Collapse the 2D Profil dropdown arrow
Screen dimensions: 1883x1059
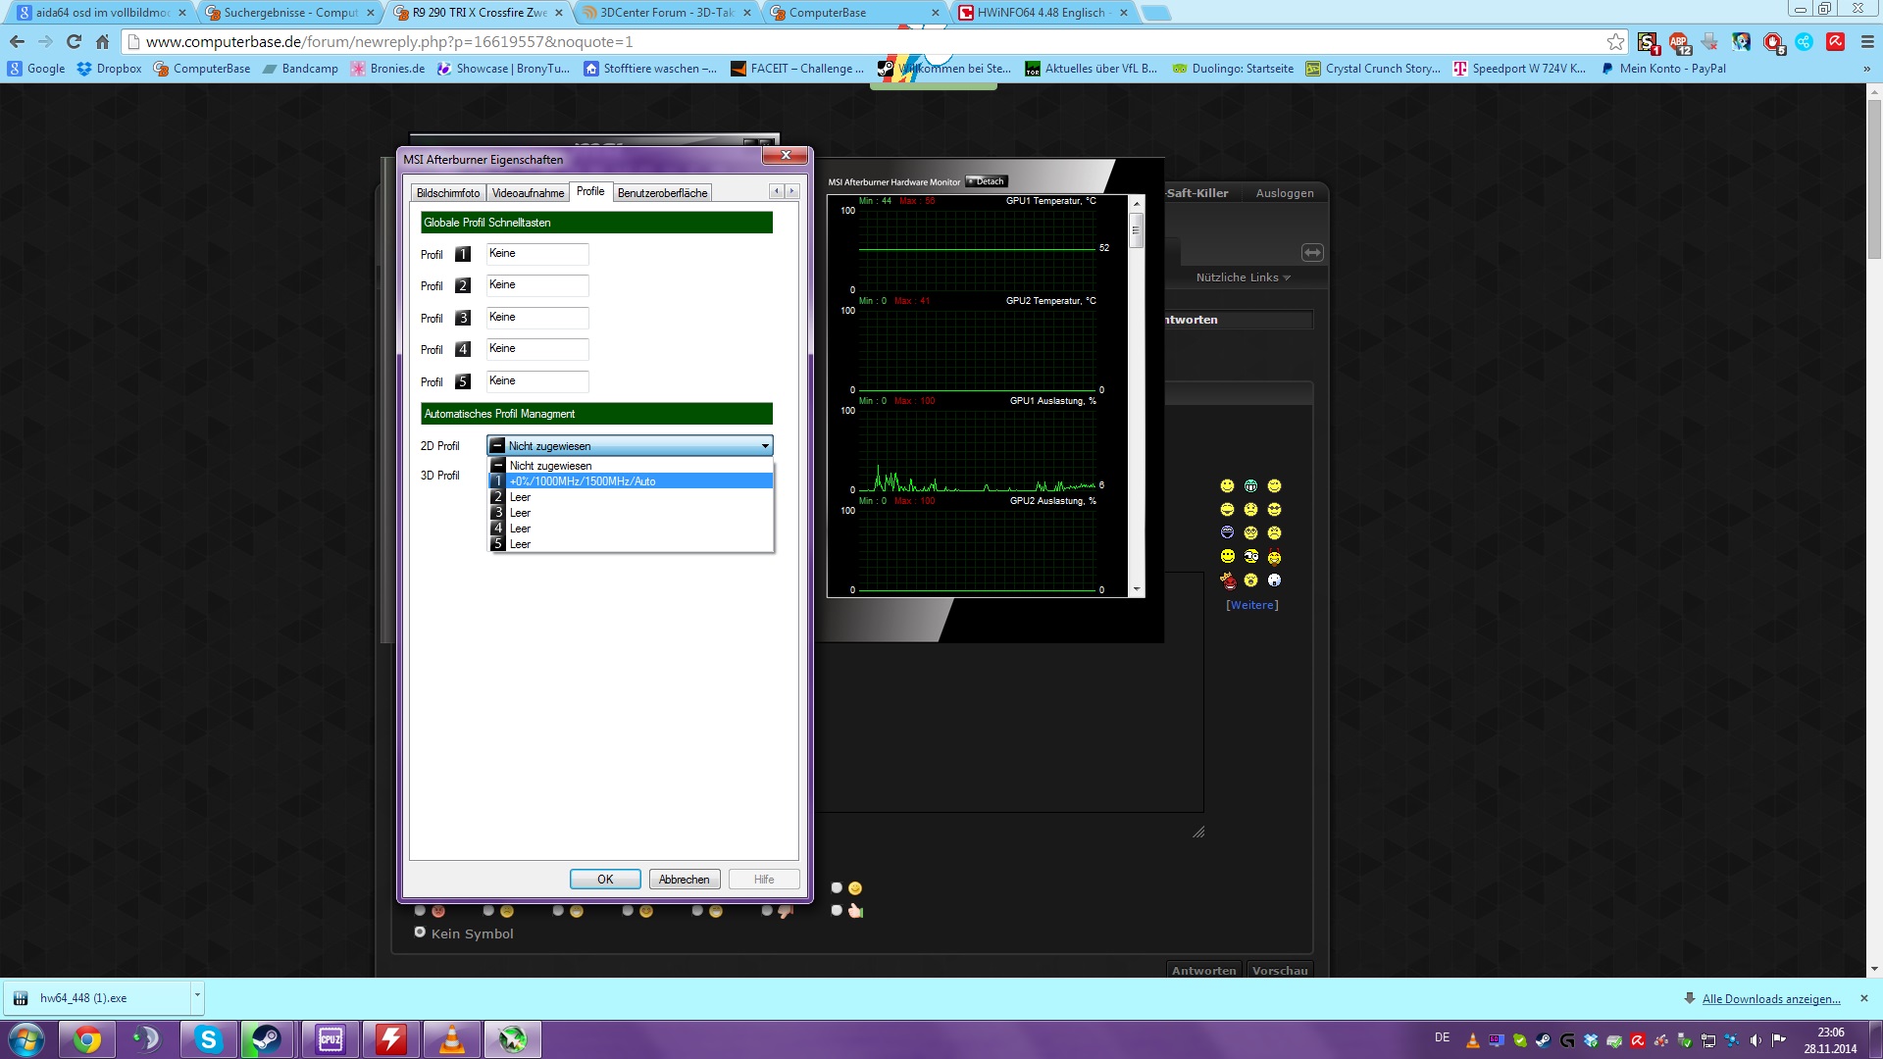point(765,446)
